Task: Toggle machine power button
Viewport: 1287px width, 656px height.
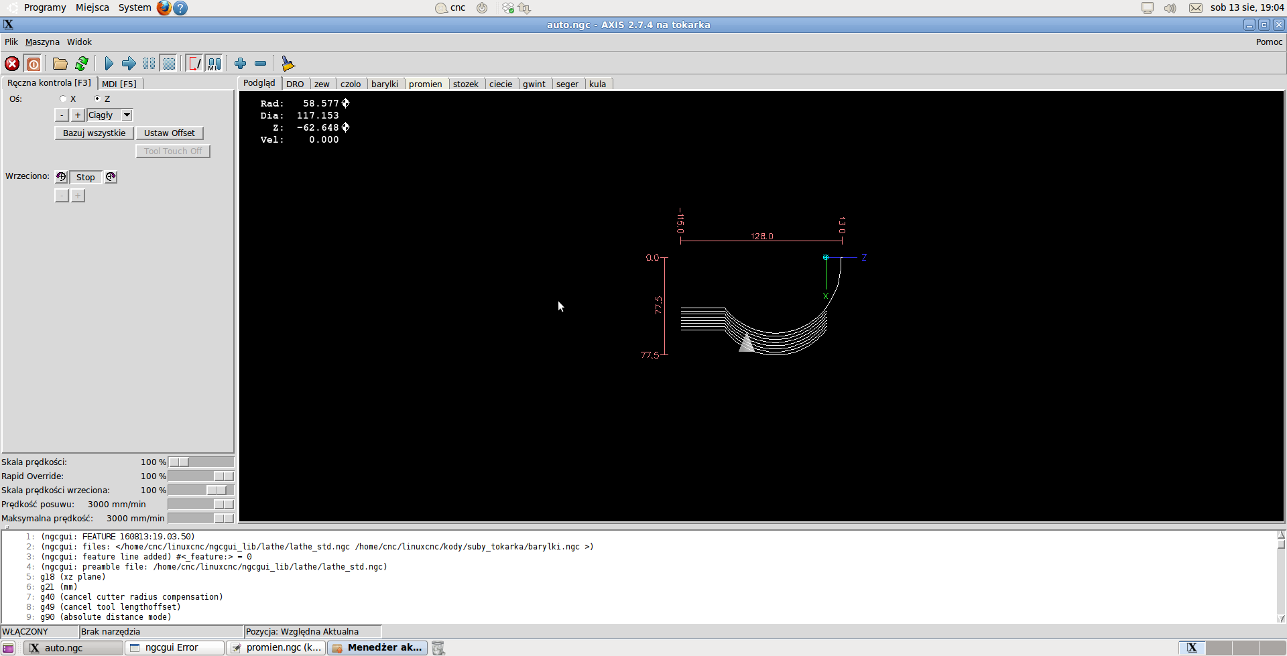Action: click(33, 64)
